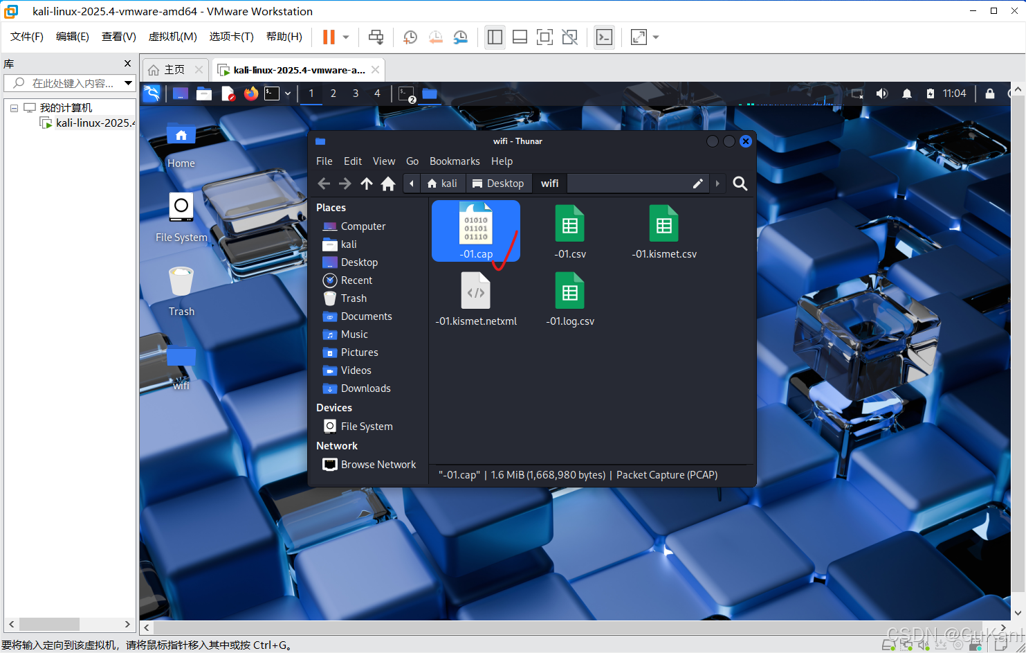Go to home folder in Thunar
This screenshot has width=1026, height=653.
coord(388,184)
